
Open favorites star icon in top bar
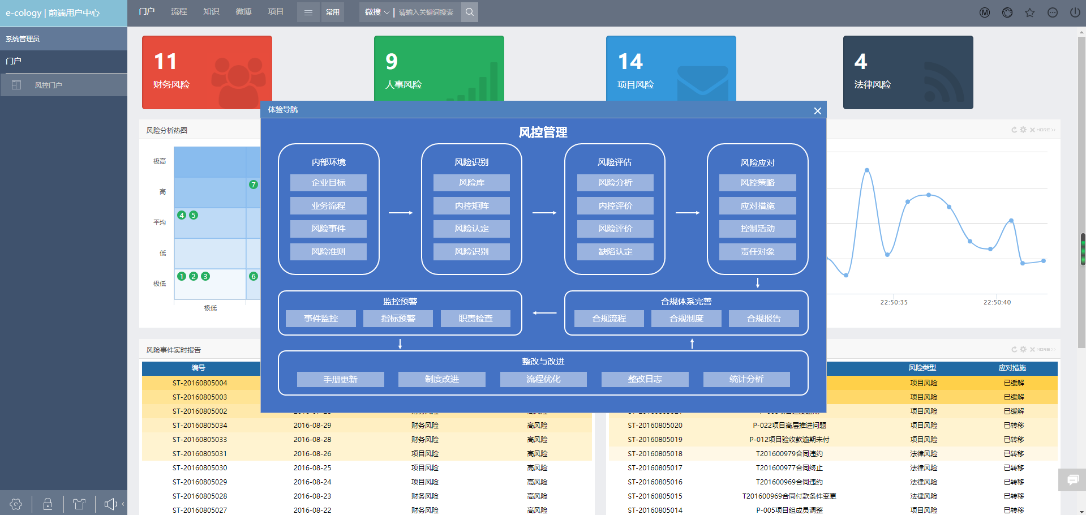coord(1030,12)
